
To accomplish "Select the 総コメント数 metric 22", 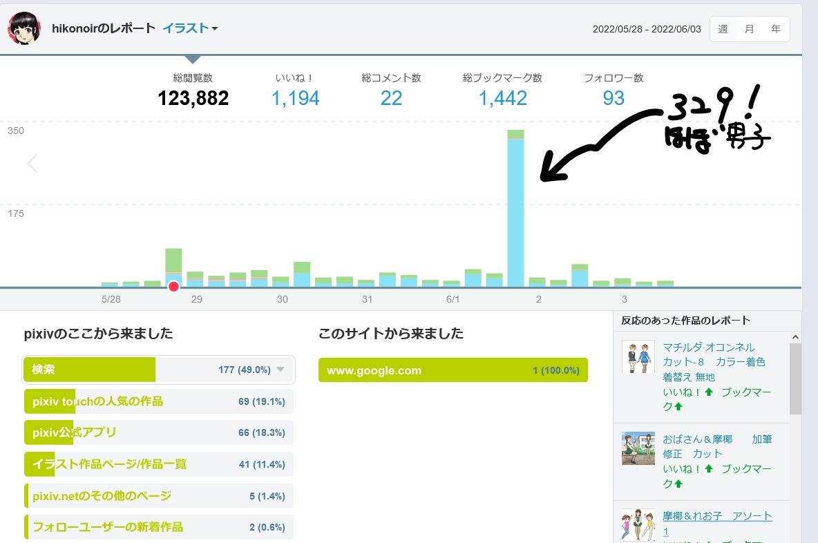I will point(391,91).
